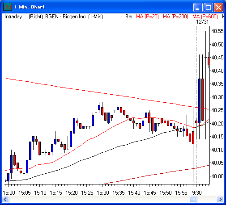Click the empty scrollbar track left of thumb

pos(100,199)
